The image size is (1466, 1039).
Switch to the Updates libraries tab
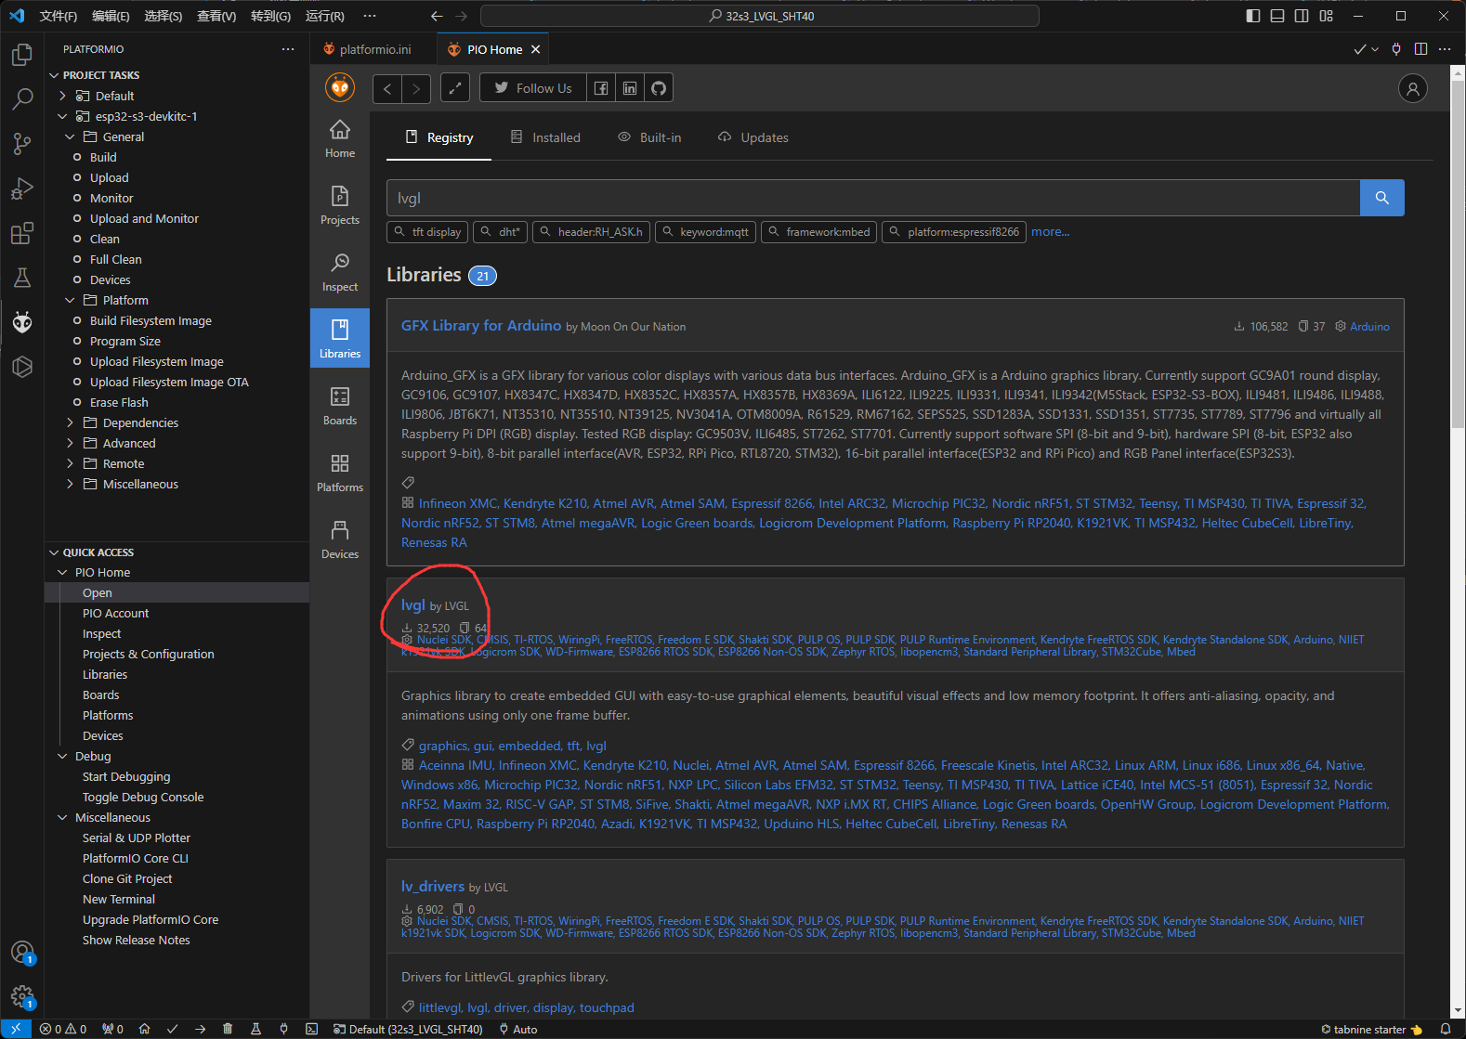pyautogui.click(x=753, y=137)
